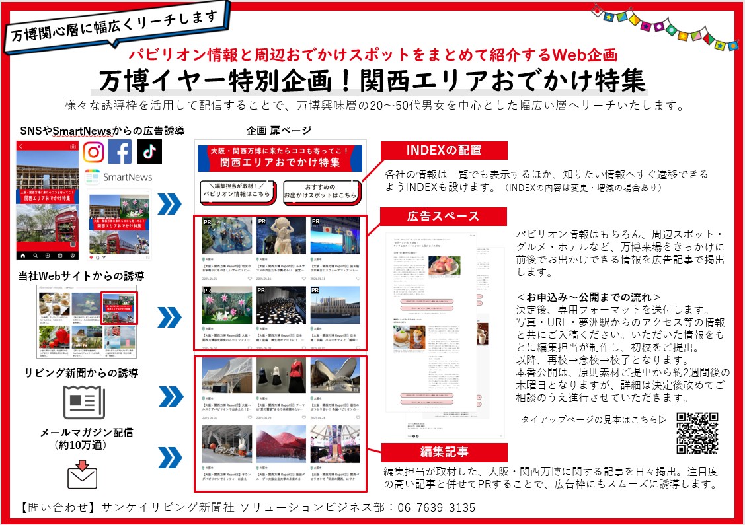Open the PR article thumbnail with national flags stage
Image resolution: width=745 pixels, height=525 pixels.
coord(335,236)
